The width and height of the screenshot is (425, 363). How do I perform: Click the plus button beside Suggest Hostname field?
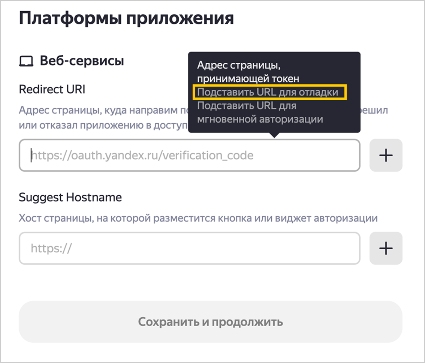386,248
